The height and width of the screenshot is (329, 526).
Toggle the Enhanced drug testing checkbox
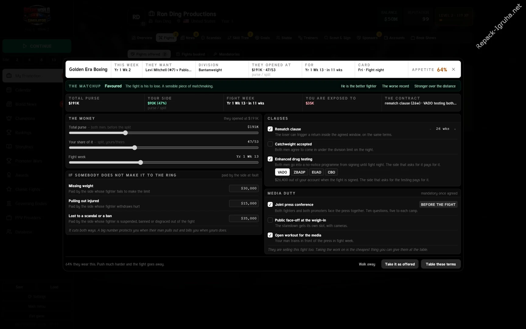click(270, 159)
